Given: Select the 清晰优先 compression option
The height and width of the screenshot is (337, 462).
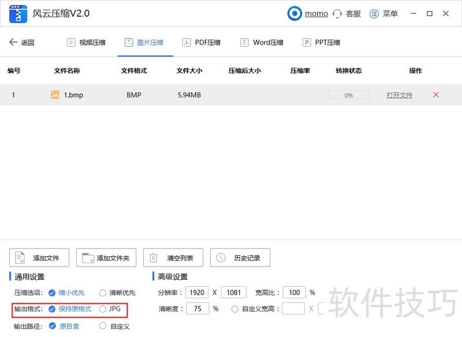Looking at the screenshot, I should coord(102,293).
